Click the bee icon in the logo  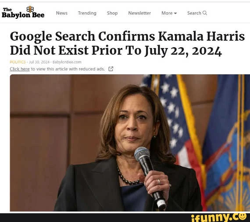pyautogui.click(x=30, y=9)
